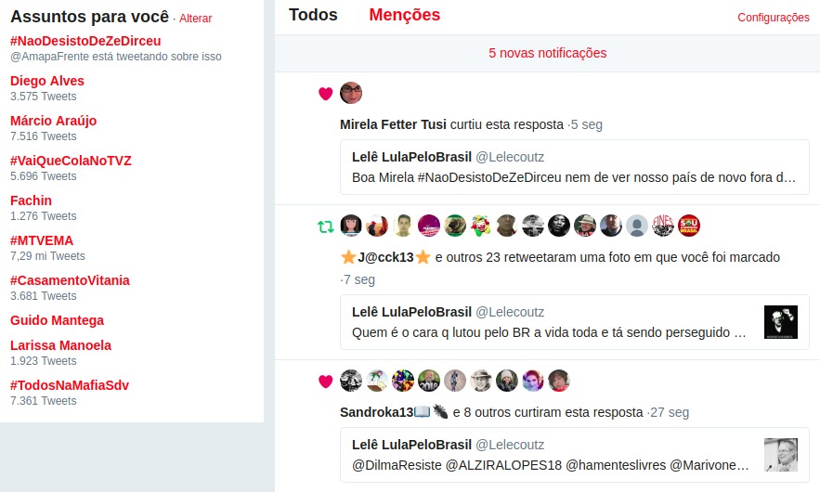Screen dimensions: 820x492
Task: Click the heart icon beside Mirela's avatar
Action: [325, 94]
